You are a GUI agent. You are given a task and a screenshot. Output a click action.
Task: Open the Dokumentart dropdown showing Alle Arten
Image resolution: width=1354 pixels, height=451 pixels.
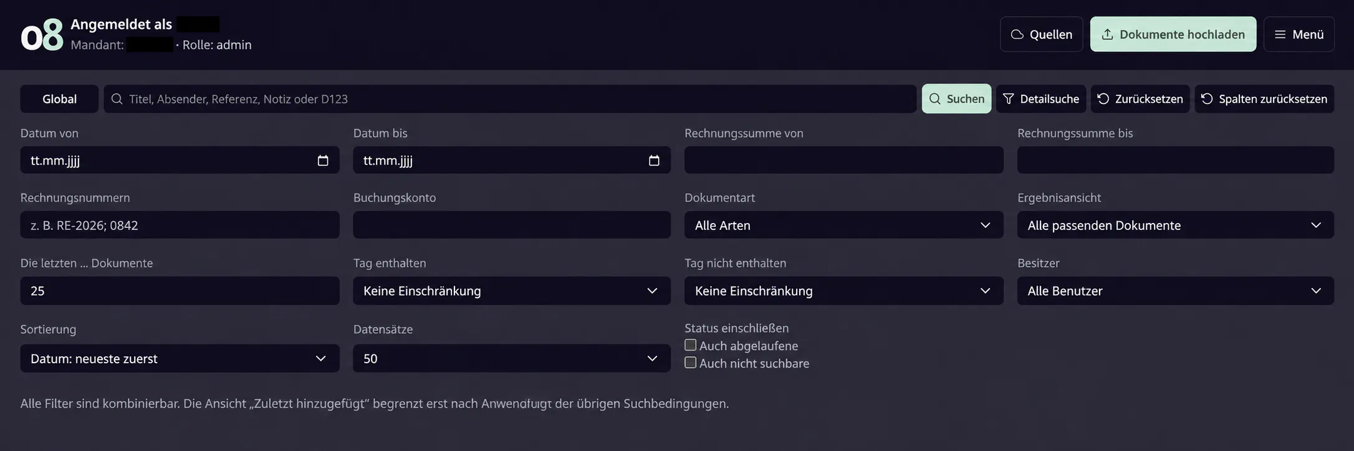click(844, 225)
